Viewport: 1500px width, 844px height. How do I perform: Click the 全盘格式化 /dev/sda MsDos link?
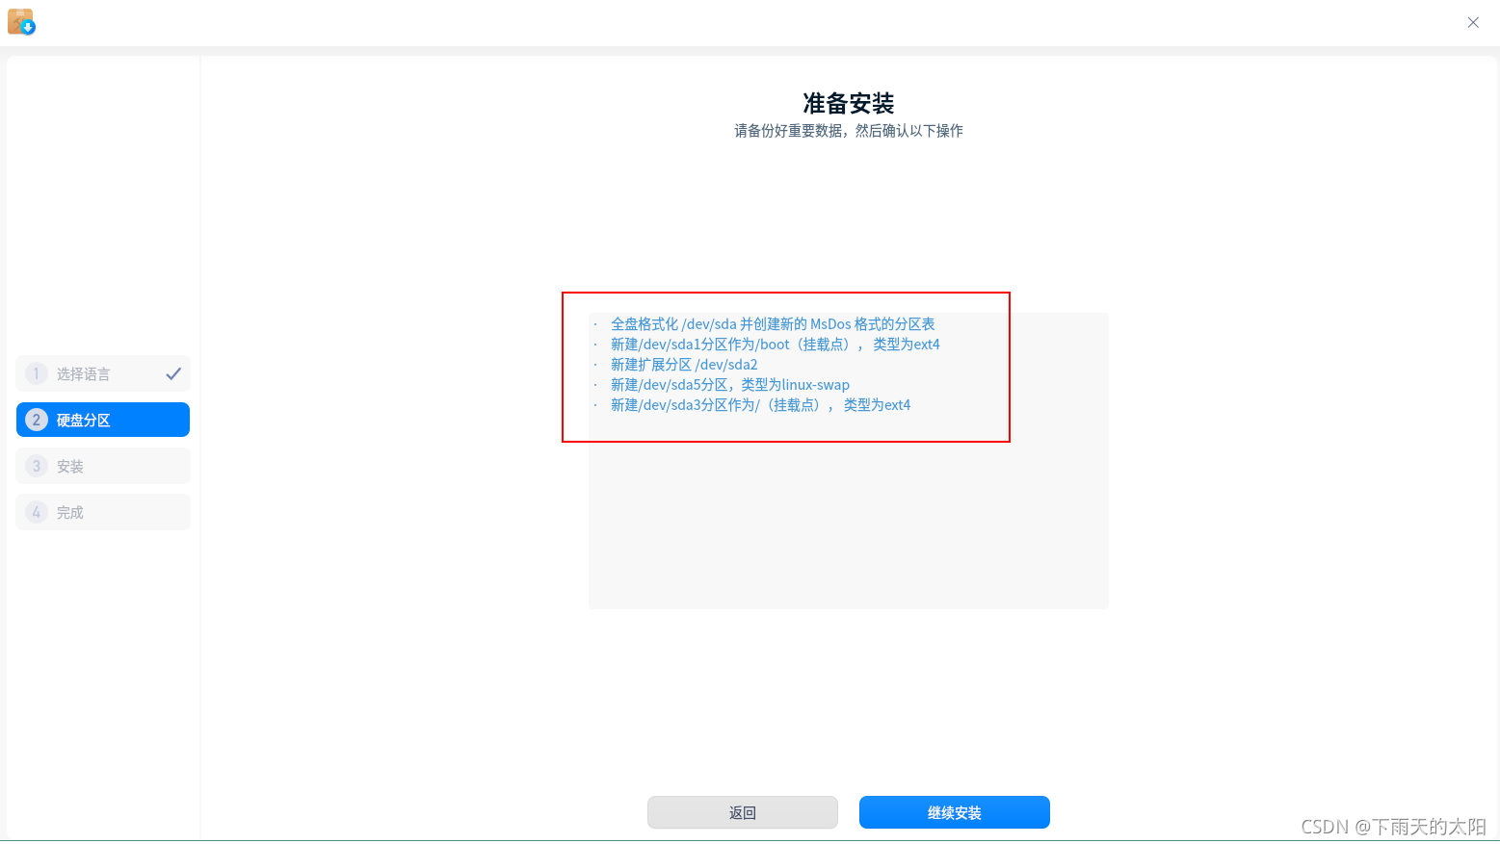click(772, 323)
